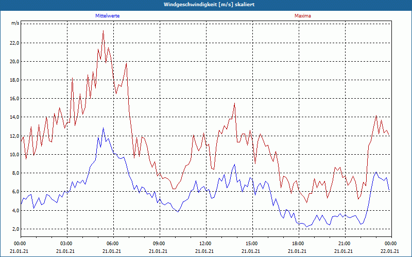Click the 15:00 time label

pyautogui.click(x=252, y=244)
